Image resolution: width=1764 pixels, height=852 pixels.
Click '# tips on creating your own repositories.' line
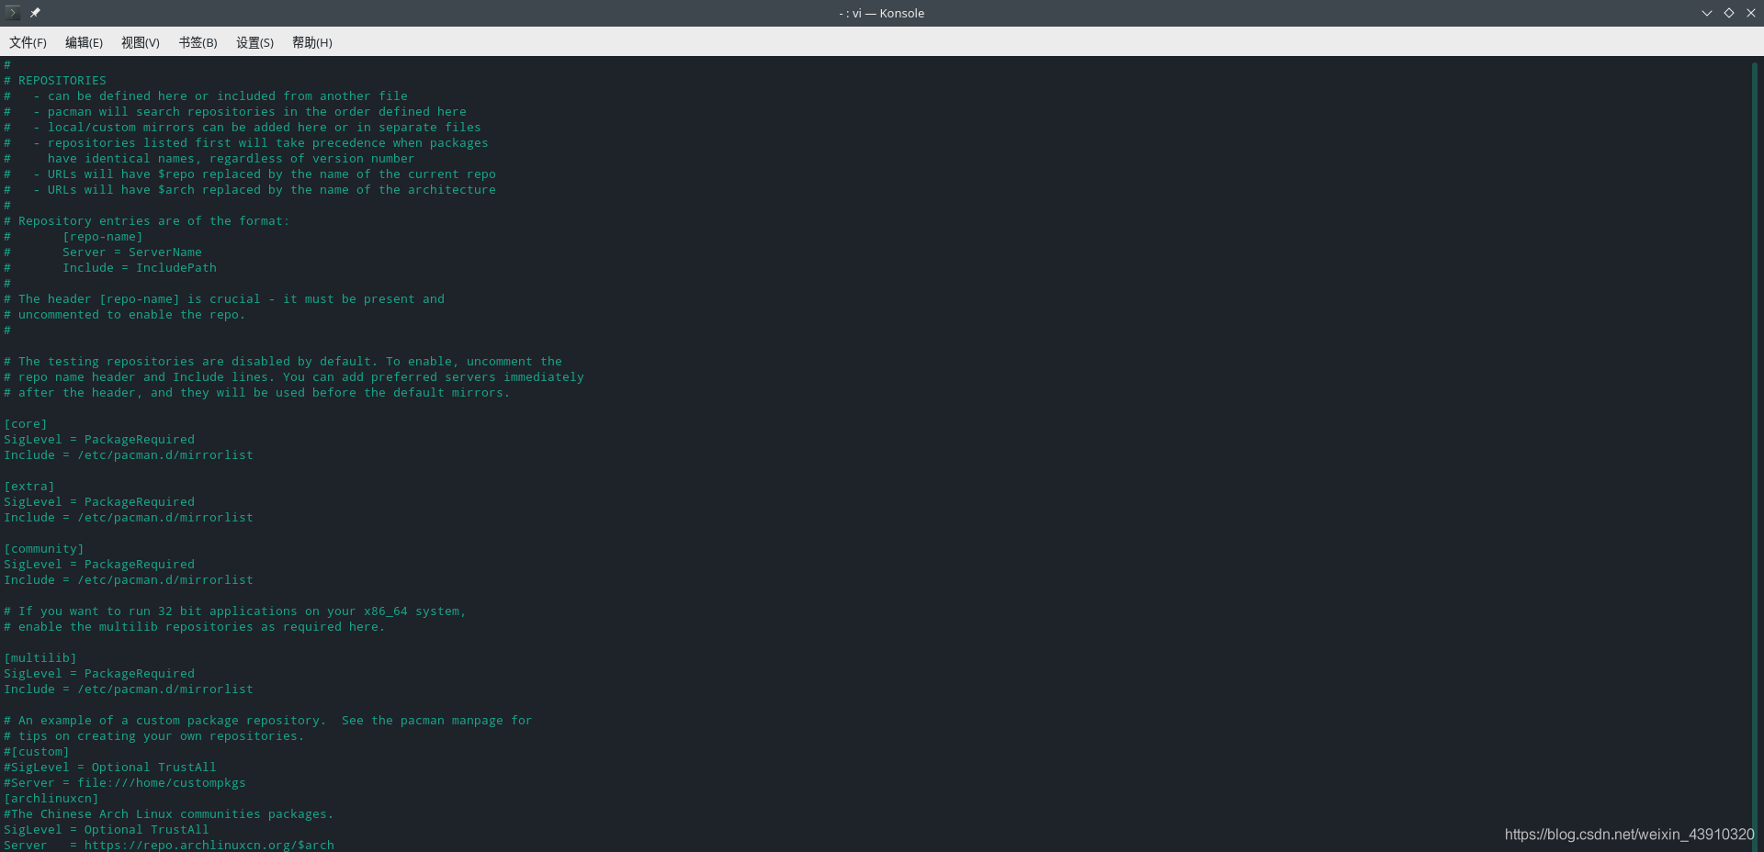(154, 736)
